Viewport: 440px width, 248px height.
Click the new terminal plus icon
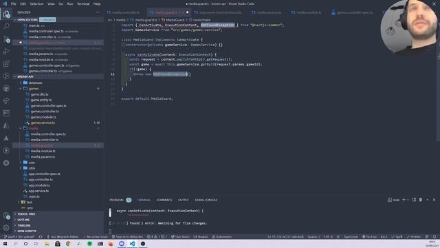click(x=404, y=200)
